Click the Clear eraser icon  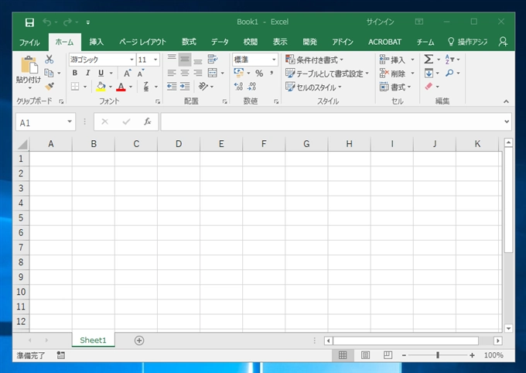pos(429,87)
